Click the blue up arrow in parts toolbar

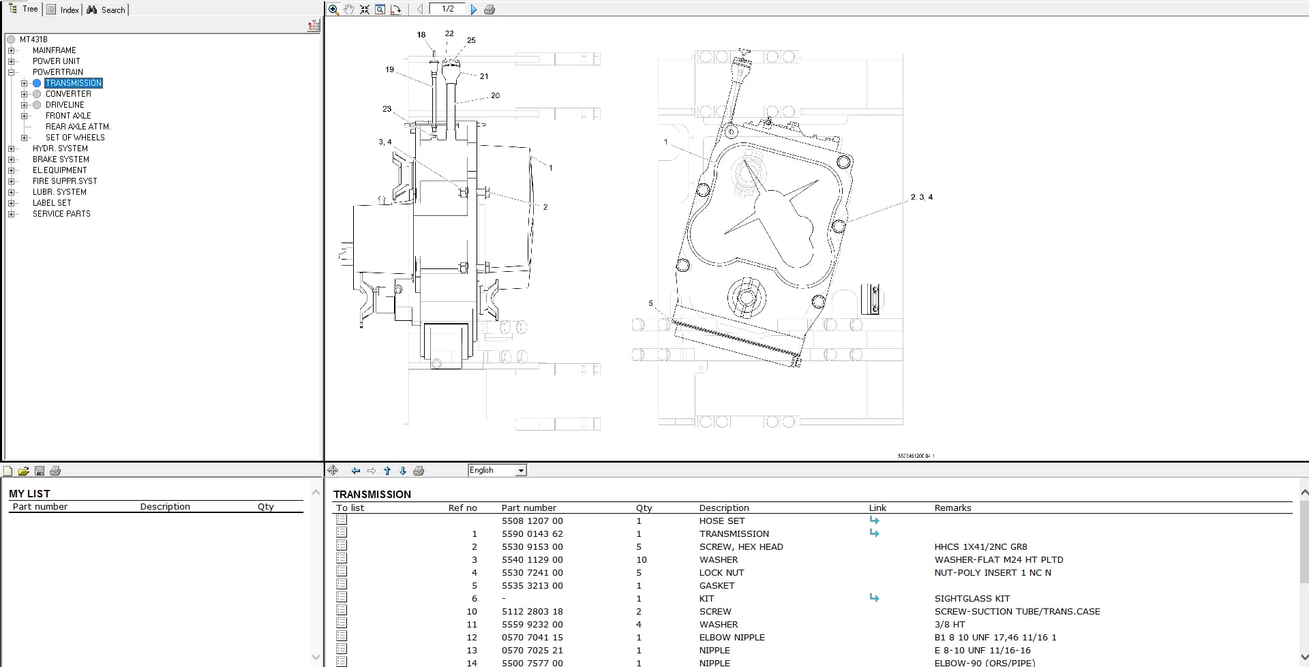[x=387, y=470]
